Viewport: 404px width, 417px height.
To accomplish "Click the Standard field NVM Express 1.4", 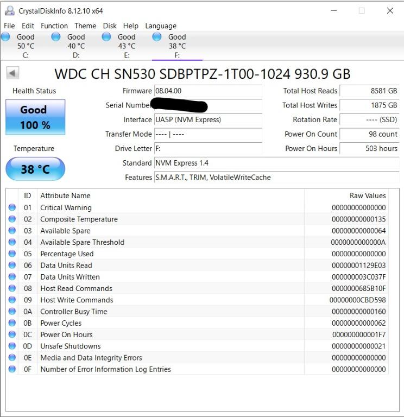I will coord(277,163).
